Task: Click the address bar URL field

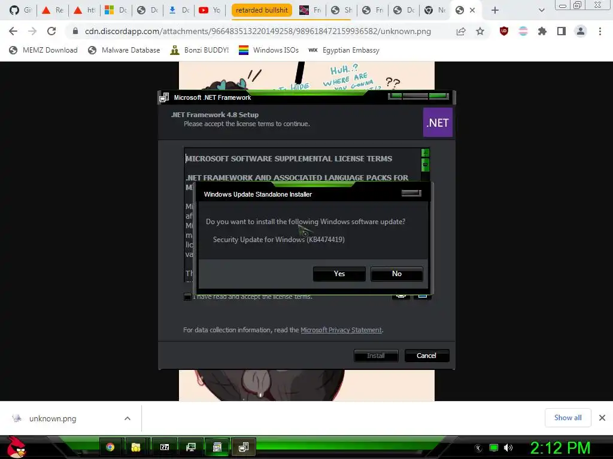Action: [x=257, y=31]
